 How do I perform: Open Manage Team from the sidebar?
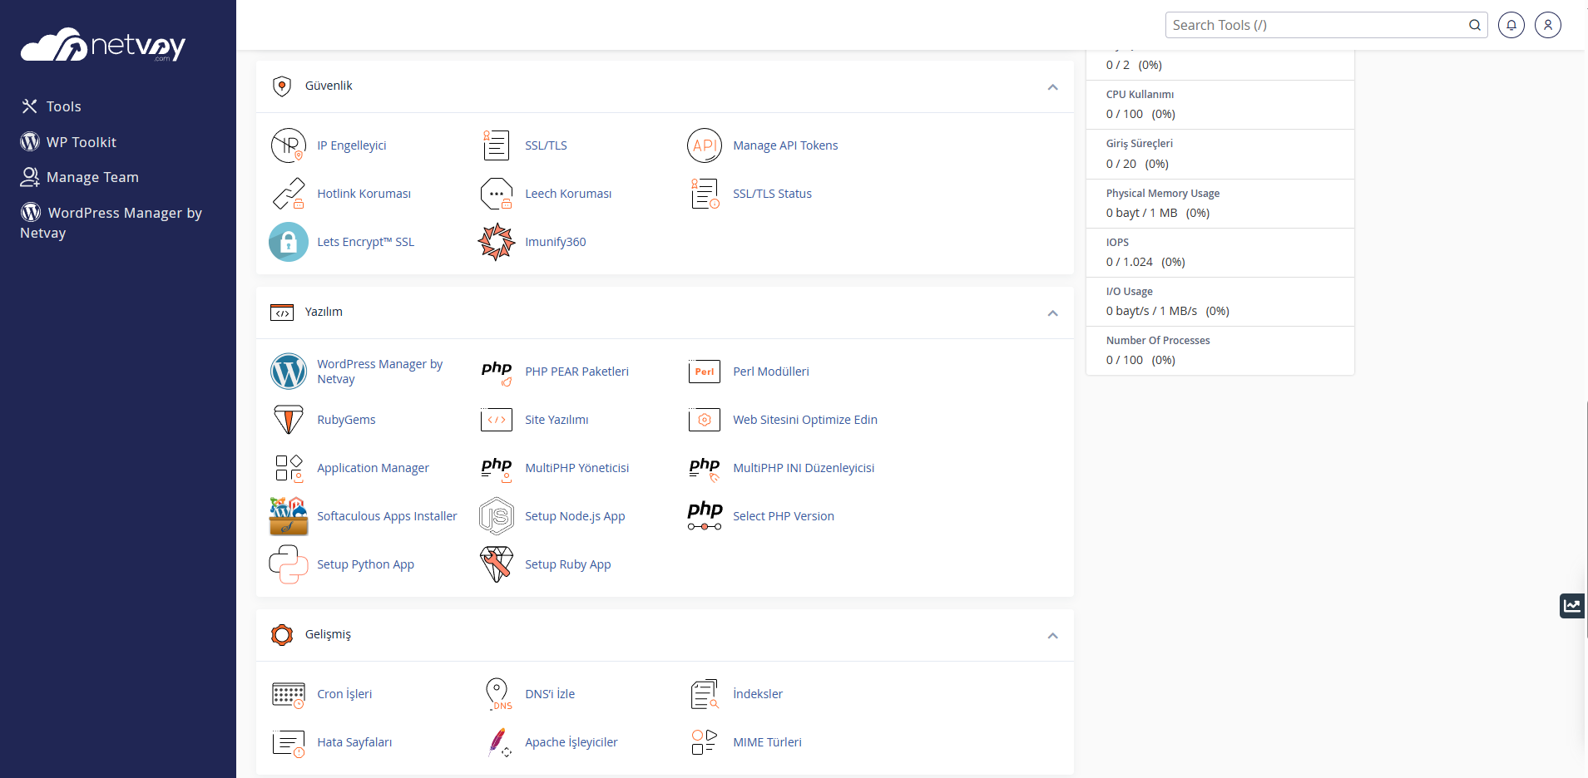pyautogui.click(x=92, y=177)
